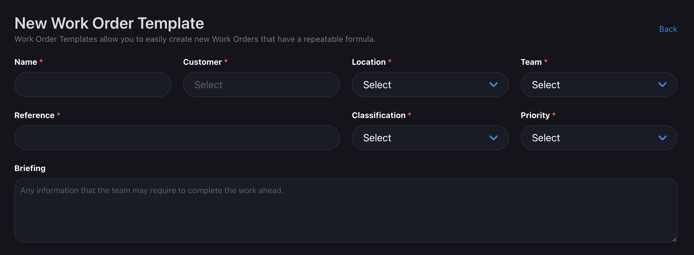Expand the Classification select box

[430, 138]
